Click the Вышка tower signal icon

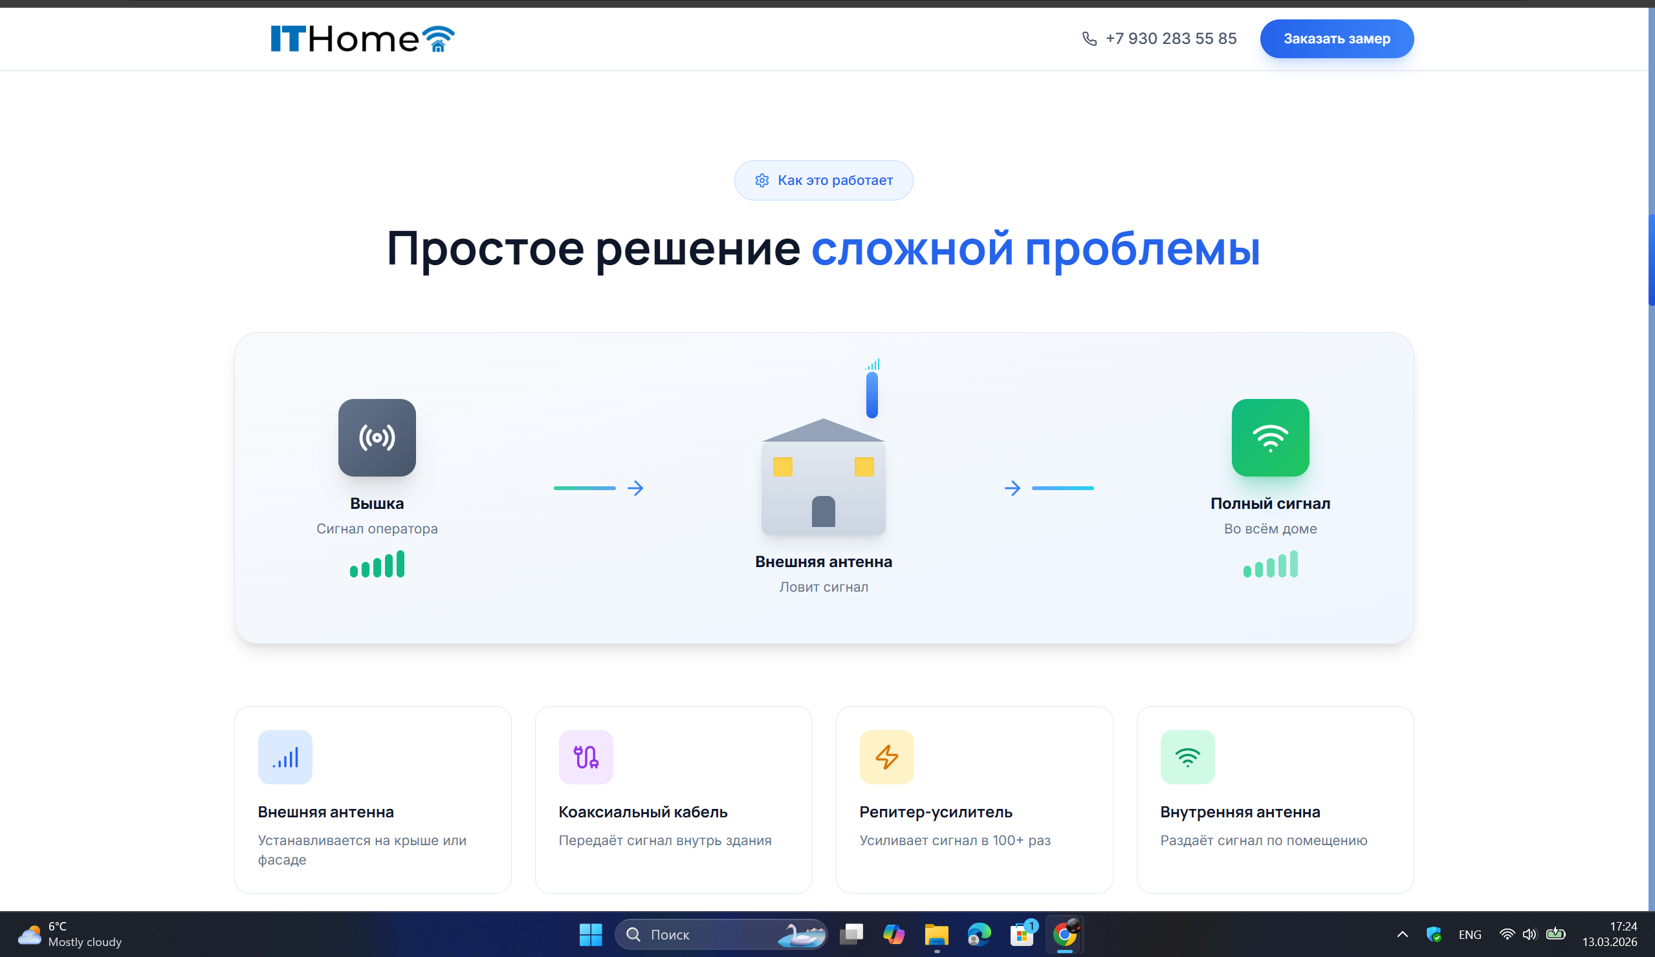377,438
